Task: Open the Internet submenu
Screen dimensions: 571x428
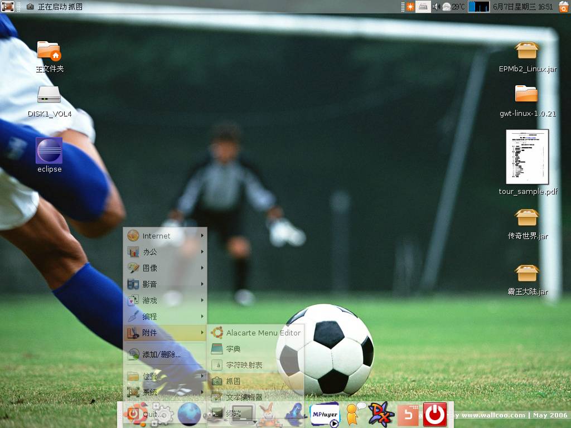Action: (165, 236)
